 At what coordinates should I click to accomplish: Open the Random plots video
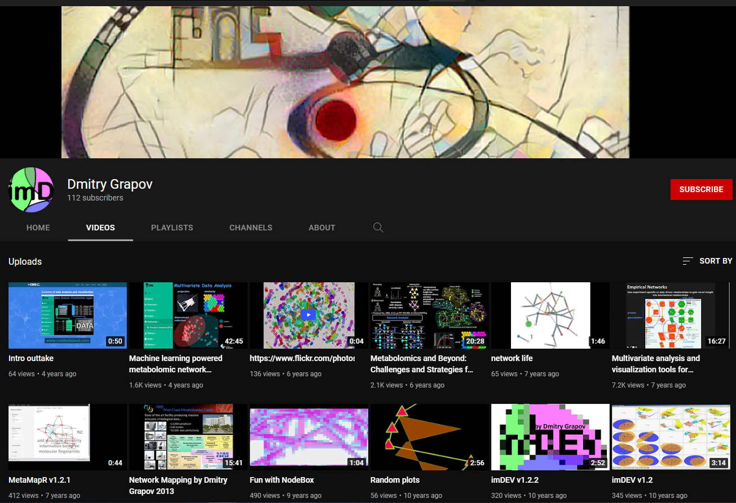[429, 437]
